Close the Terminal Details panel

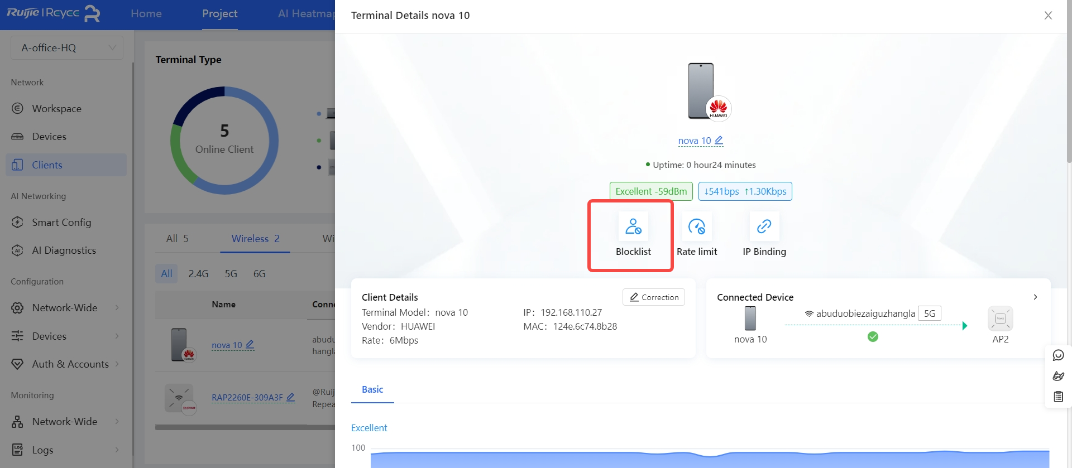1048,16
